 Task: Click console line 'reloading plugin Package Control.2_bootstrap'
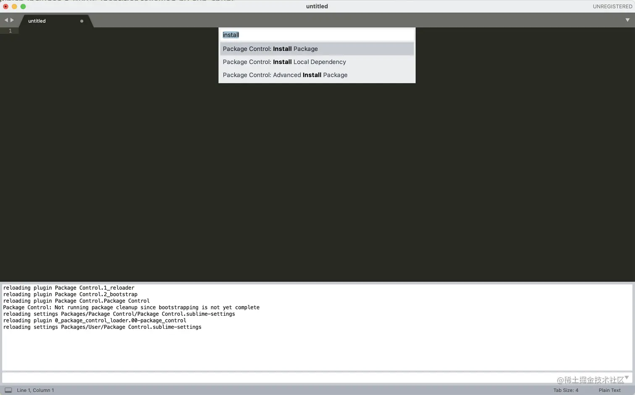[x=70, y=294]
